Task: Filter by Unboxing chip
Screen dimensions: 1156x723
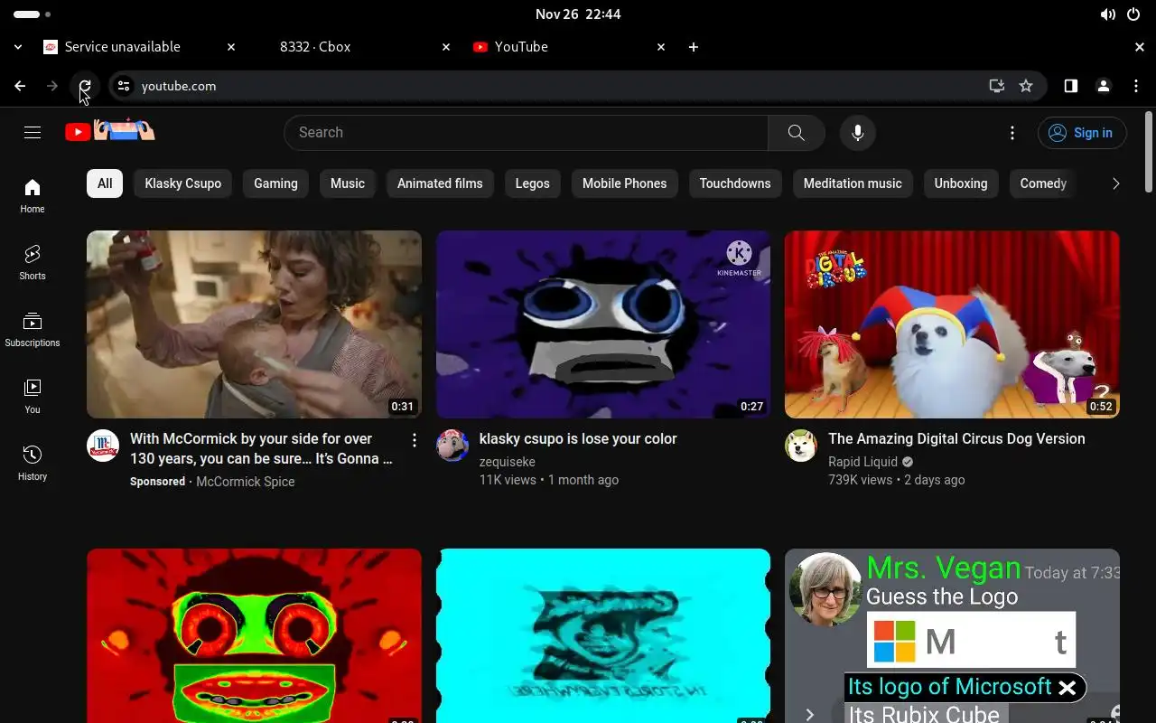Action: [x=961, y=183]
